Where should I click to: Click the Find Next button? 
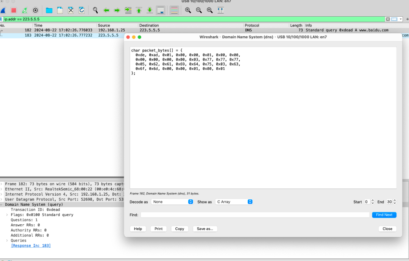tap(384, 215)
